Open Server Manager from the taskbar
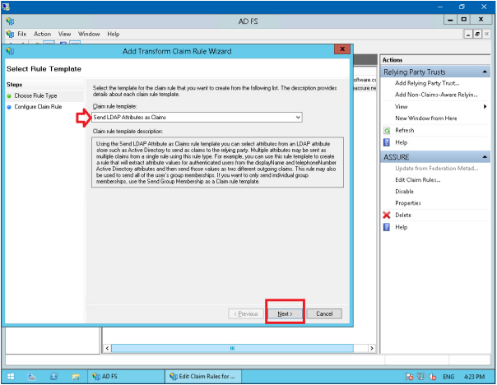 point(31,376)
